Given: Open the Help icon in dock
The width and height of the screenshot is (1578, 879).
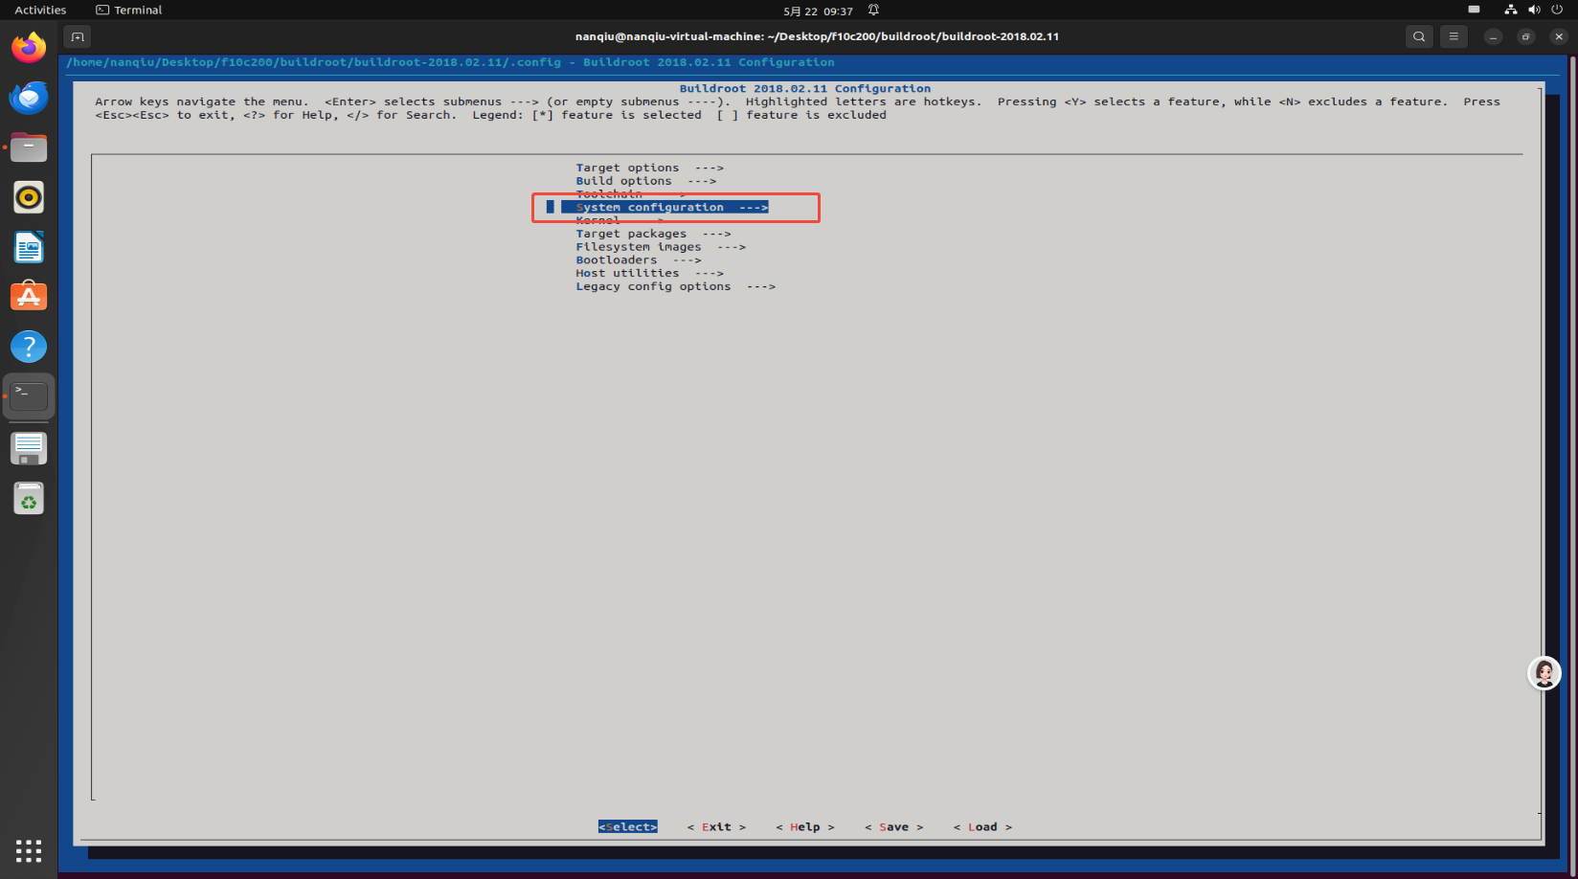Looking at the screenshot, I should pos(29,347).
